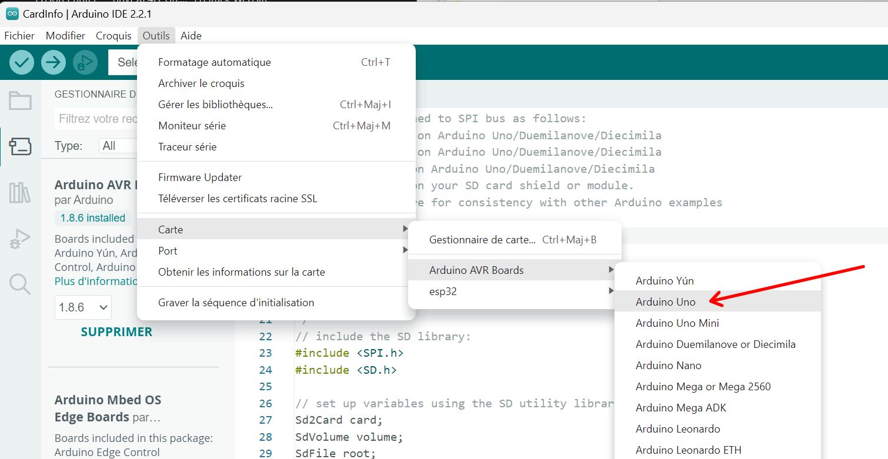Select Firmware Updater entry
This screenshot has width=888, height=459.
coord(276,177)
